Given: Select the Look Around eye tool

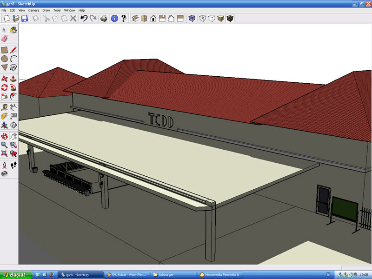Looking at the screenshot, I should point(4,173).
